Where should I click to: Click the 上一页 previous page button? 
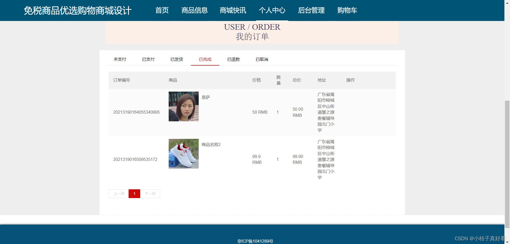tap(119, 194)
